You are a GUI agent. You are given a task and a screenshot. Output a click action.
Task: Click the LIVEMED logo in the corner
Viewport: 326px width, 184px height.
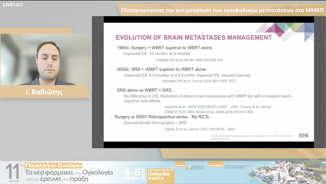[13, 5]
